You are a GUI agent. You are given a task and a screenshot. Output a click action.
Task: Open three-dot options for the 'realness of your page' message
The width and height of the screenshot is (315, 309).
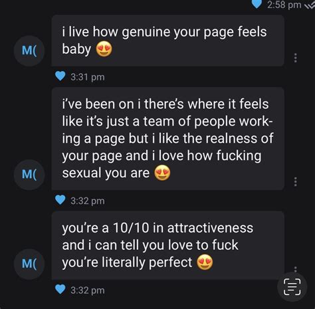tap(295, 181)
